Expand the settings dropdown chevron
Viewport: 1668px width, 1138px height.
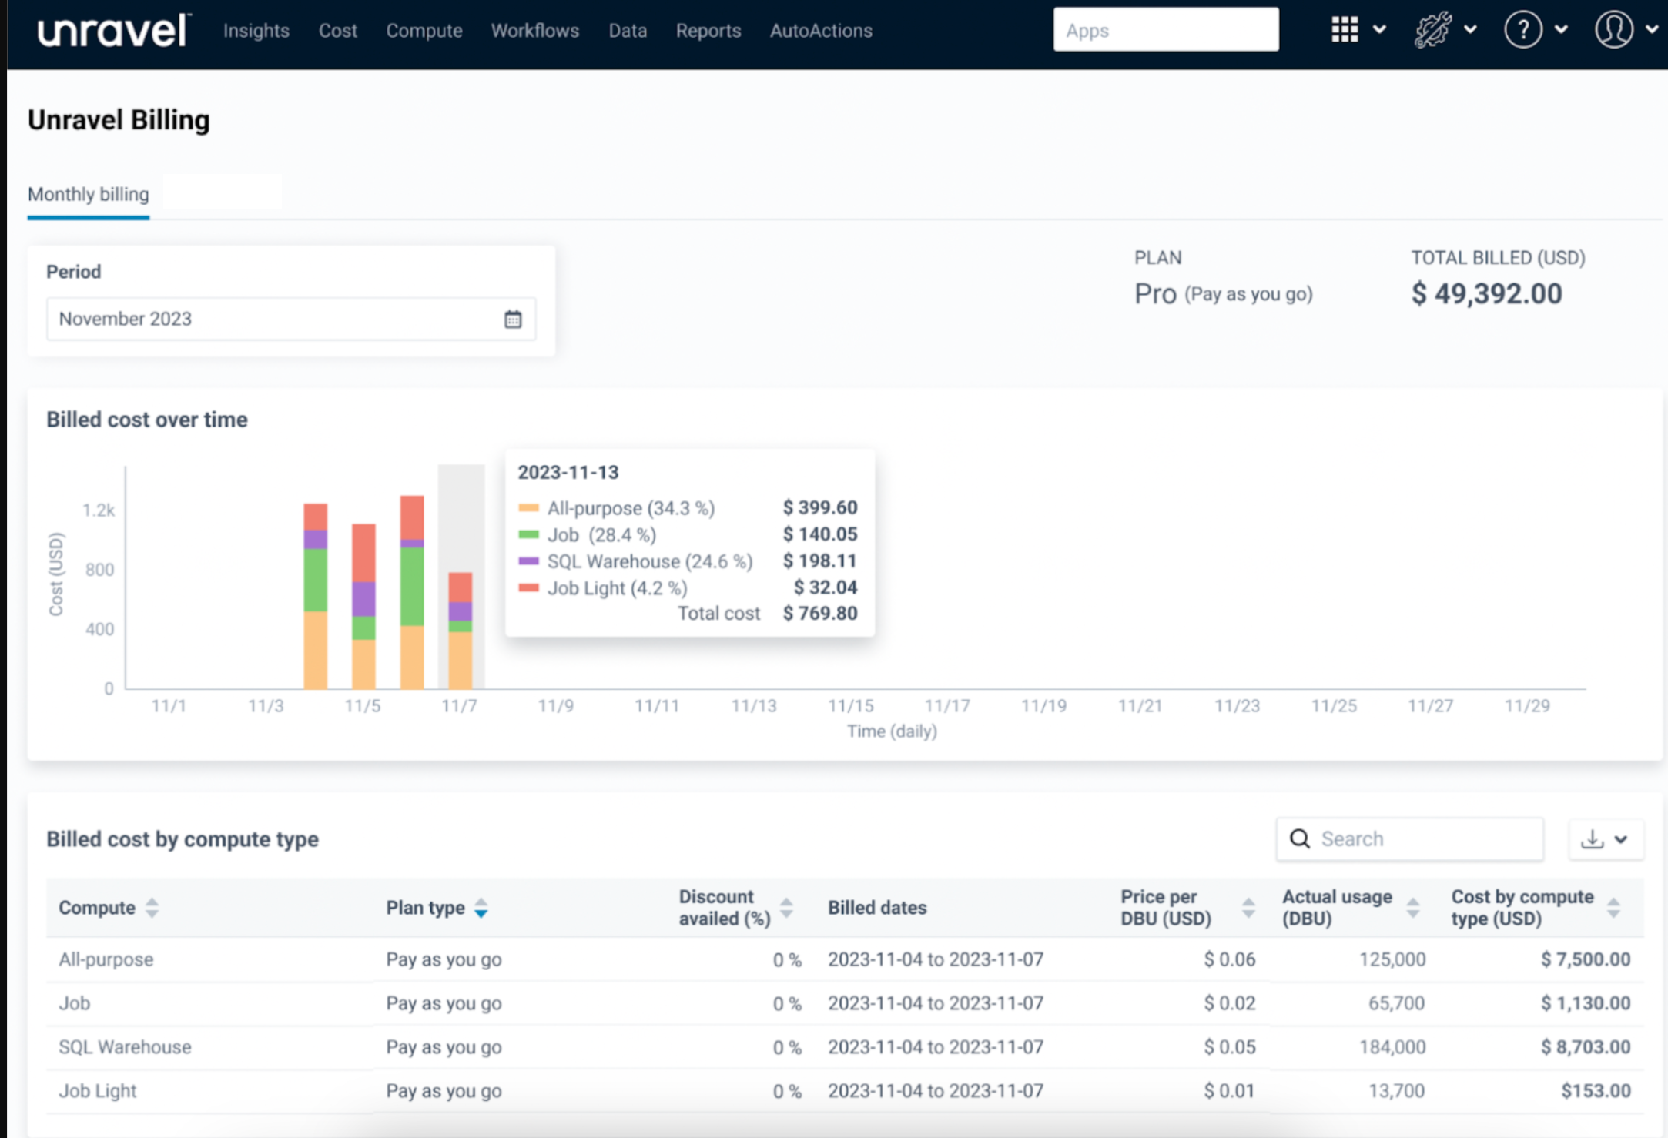pos(1470,30)
